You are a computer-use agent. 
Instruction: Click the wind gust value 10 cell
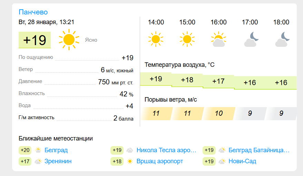click(218, 113)
